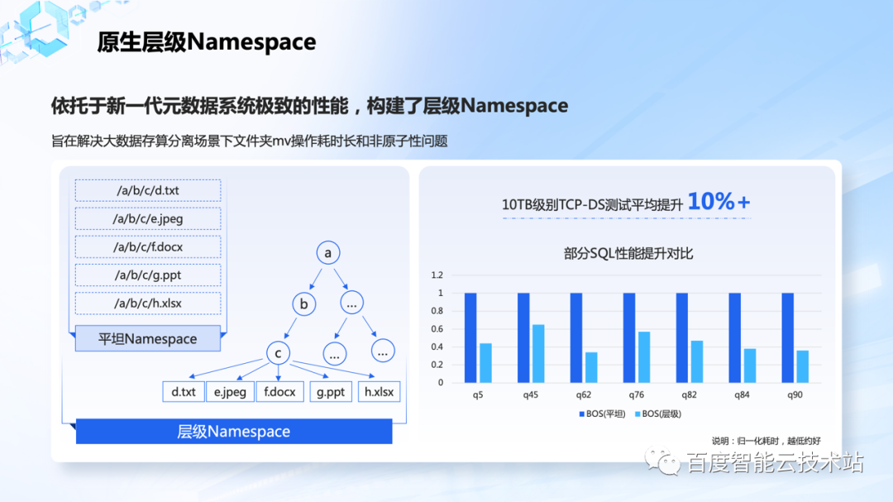This screenshot has width=893, height=502.
Task: Click the 0.8 value on the y-axis
Action: [x=437, y=311]
